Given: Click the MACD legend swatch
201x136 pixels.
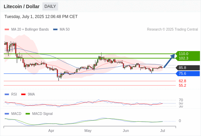Looking at the screenshot, I should (x=7, y=114).
